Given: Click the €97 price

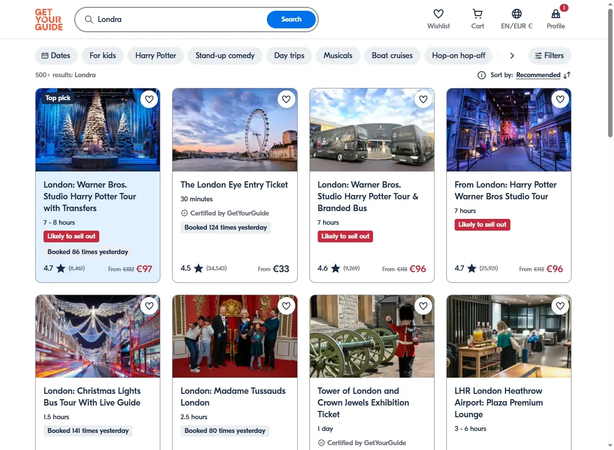Looking at the screenshot, I should [144, 269].
